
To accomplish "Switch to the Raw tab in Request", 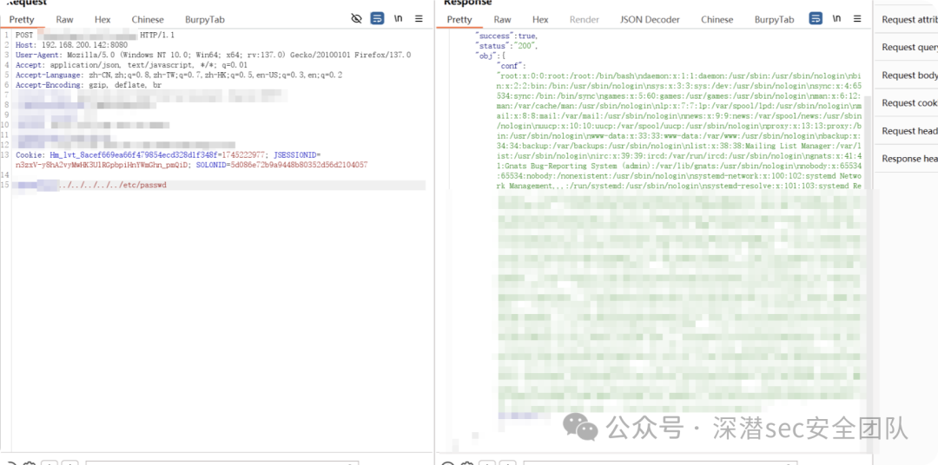I will pos(64,20).
